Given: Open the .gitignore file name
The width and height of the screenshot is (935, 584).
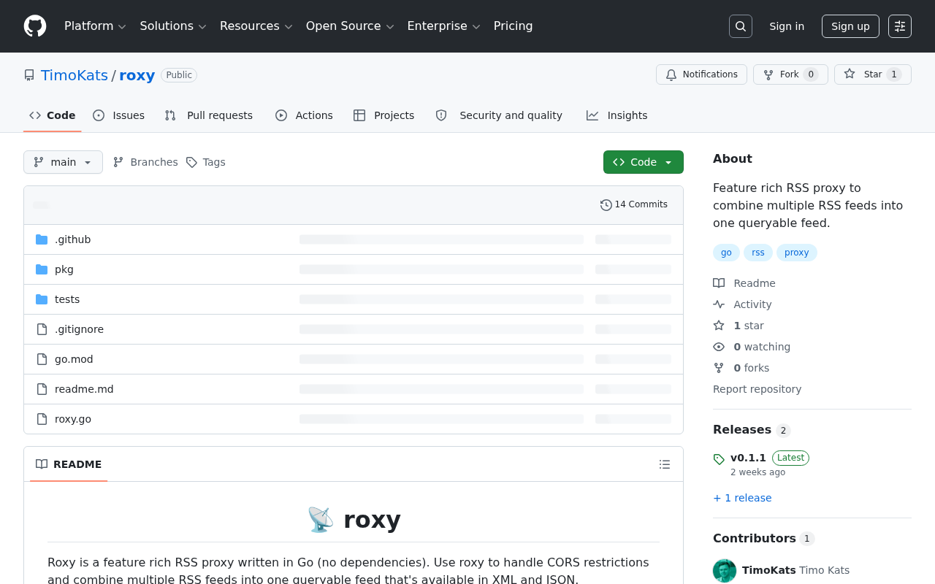Looking at the screenshot, I should [79, 329].
